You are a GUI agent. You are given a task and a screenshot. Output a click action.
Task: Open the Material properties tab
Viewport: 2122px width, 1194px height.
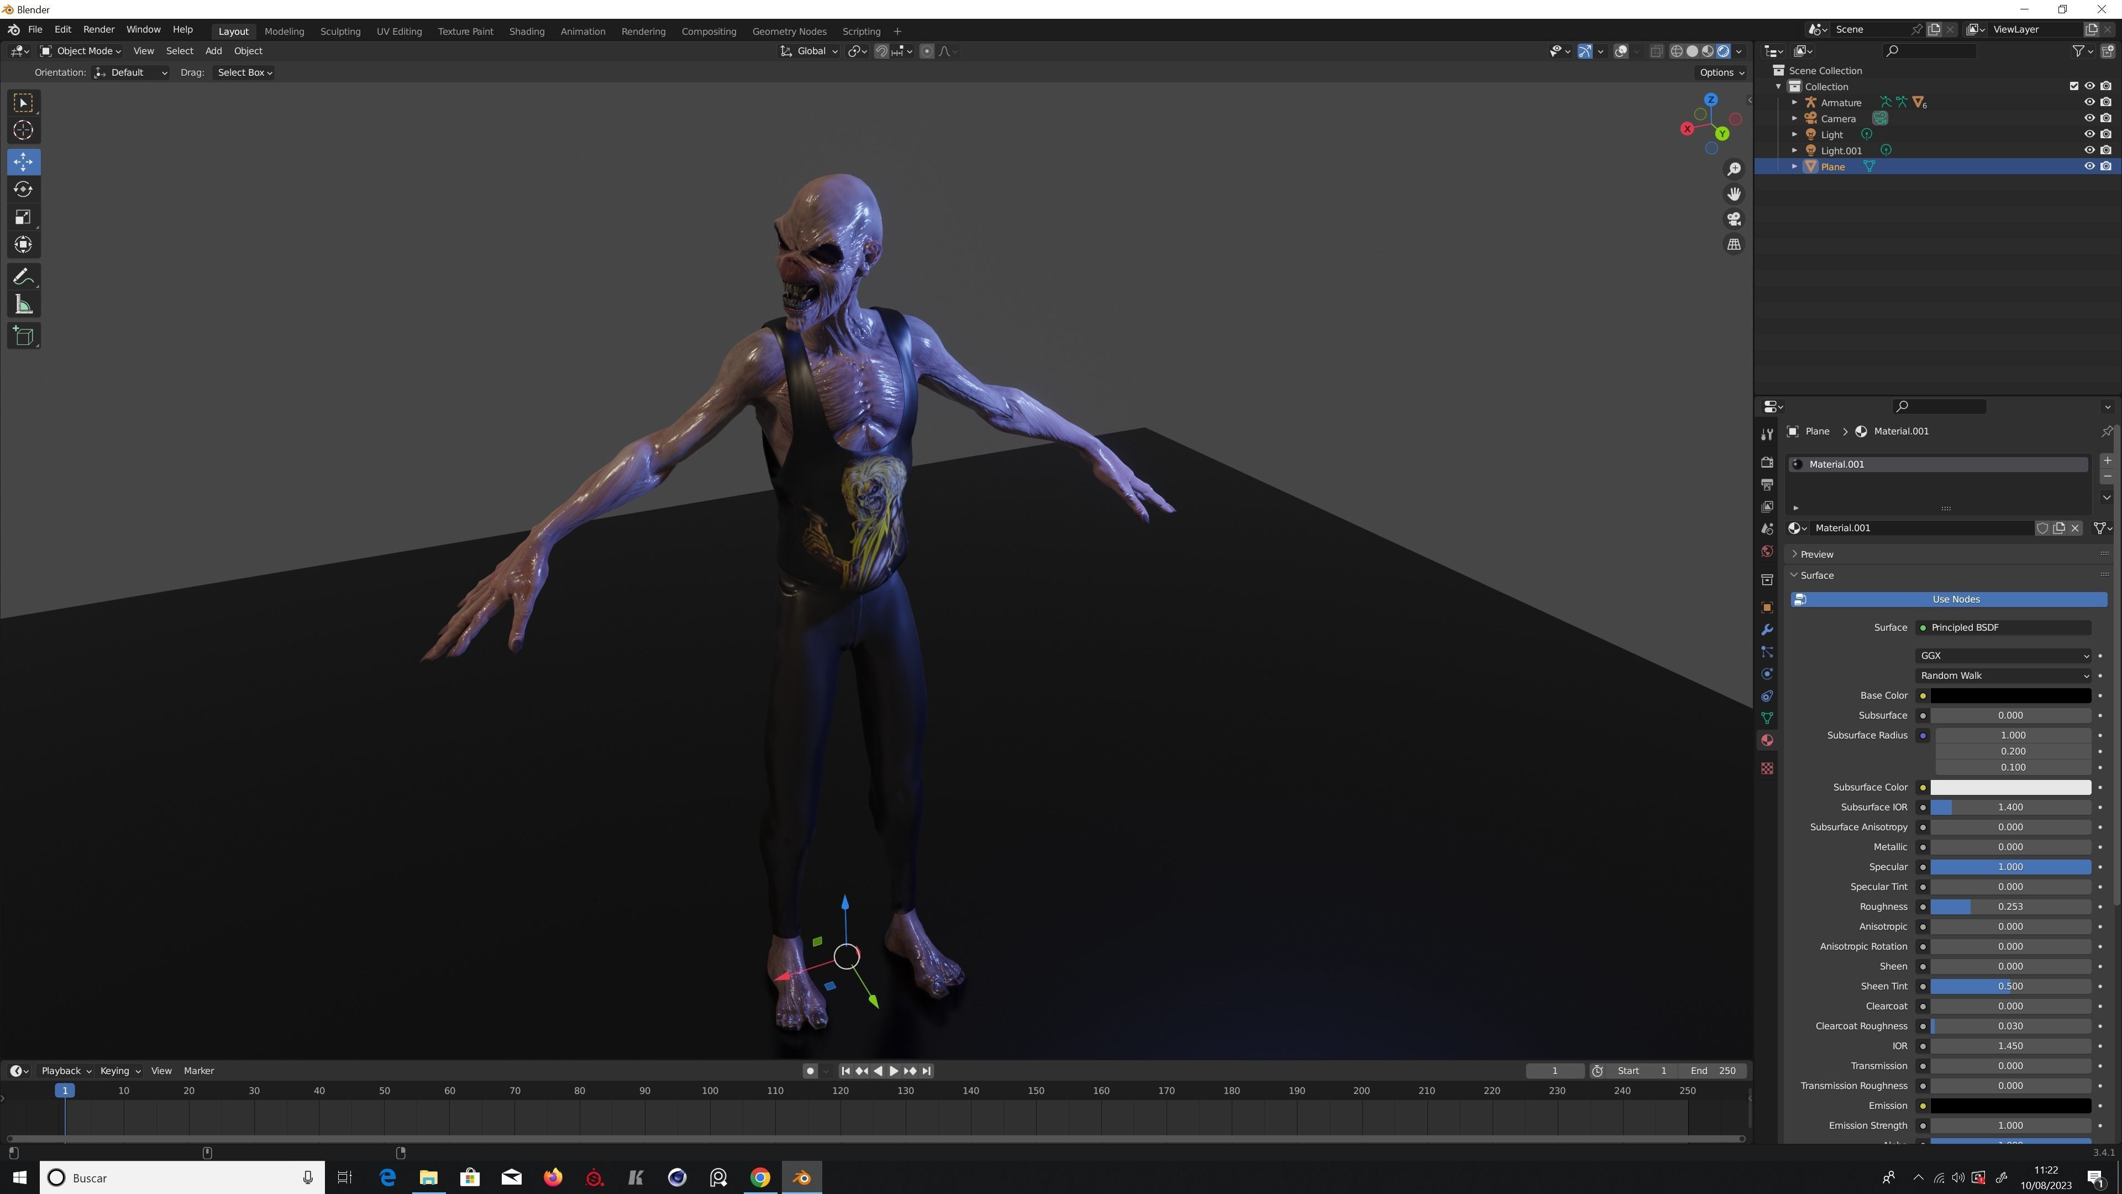coord(1767,740)
